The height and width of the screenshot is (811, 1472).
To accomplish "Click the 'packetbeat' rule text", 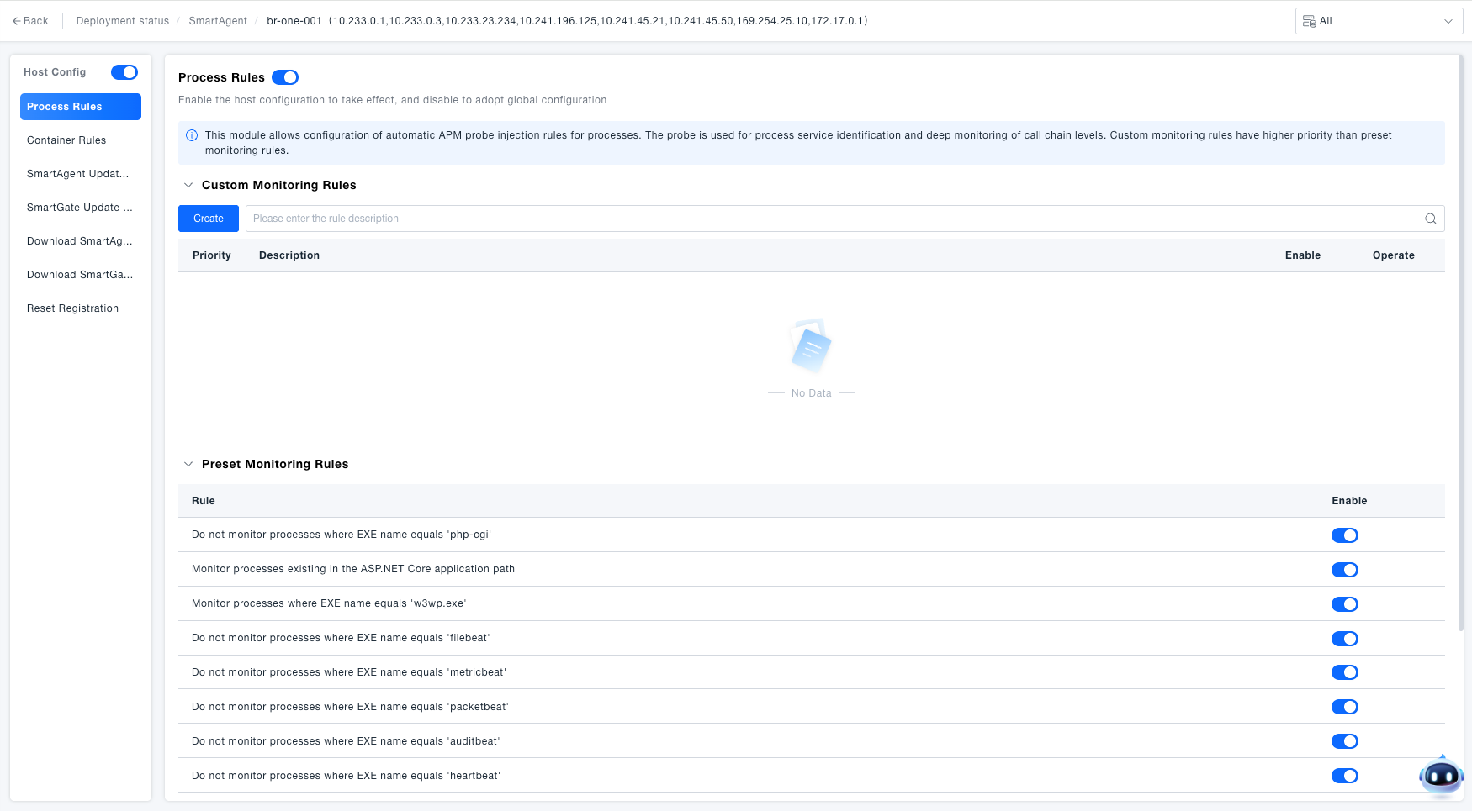I will pos(350,707).
